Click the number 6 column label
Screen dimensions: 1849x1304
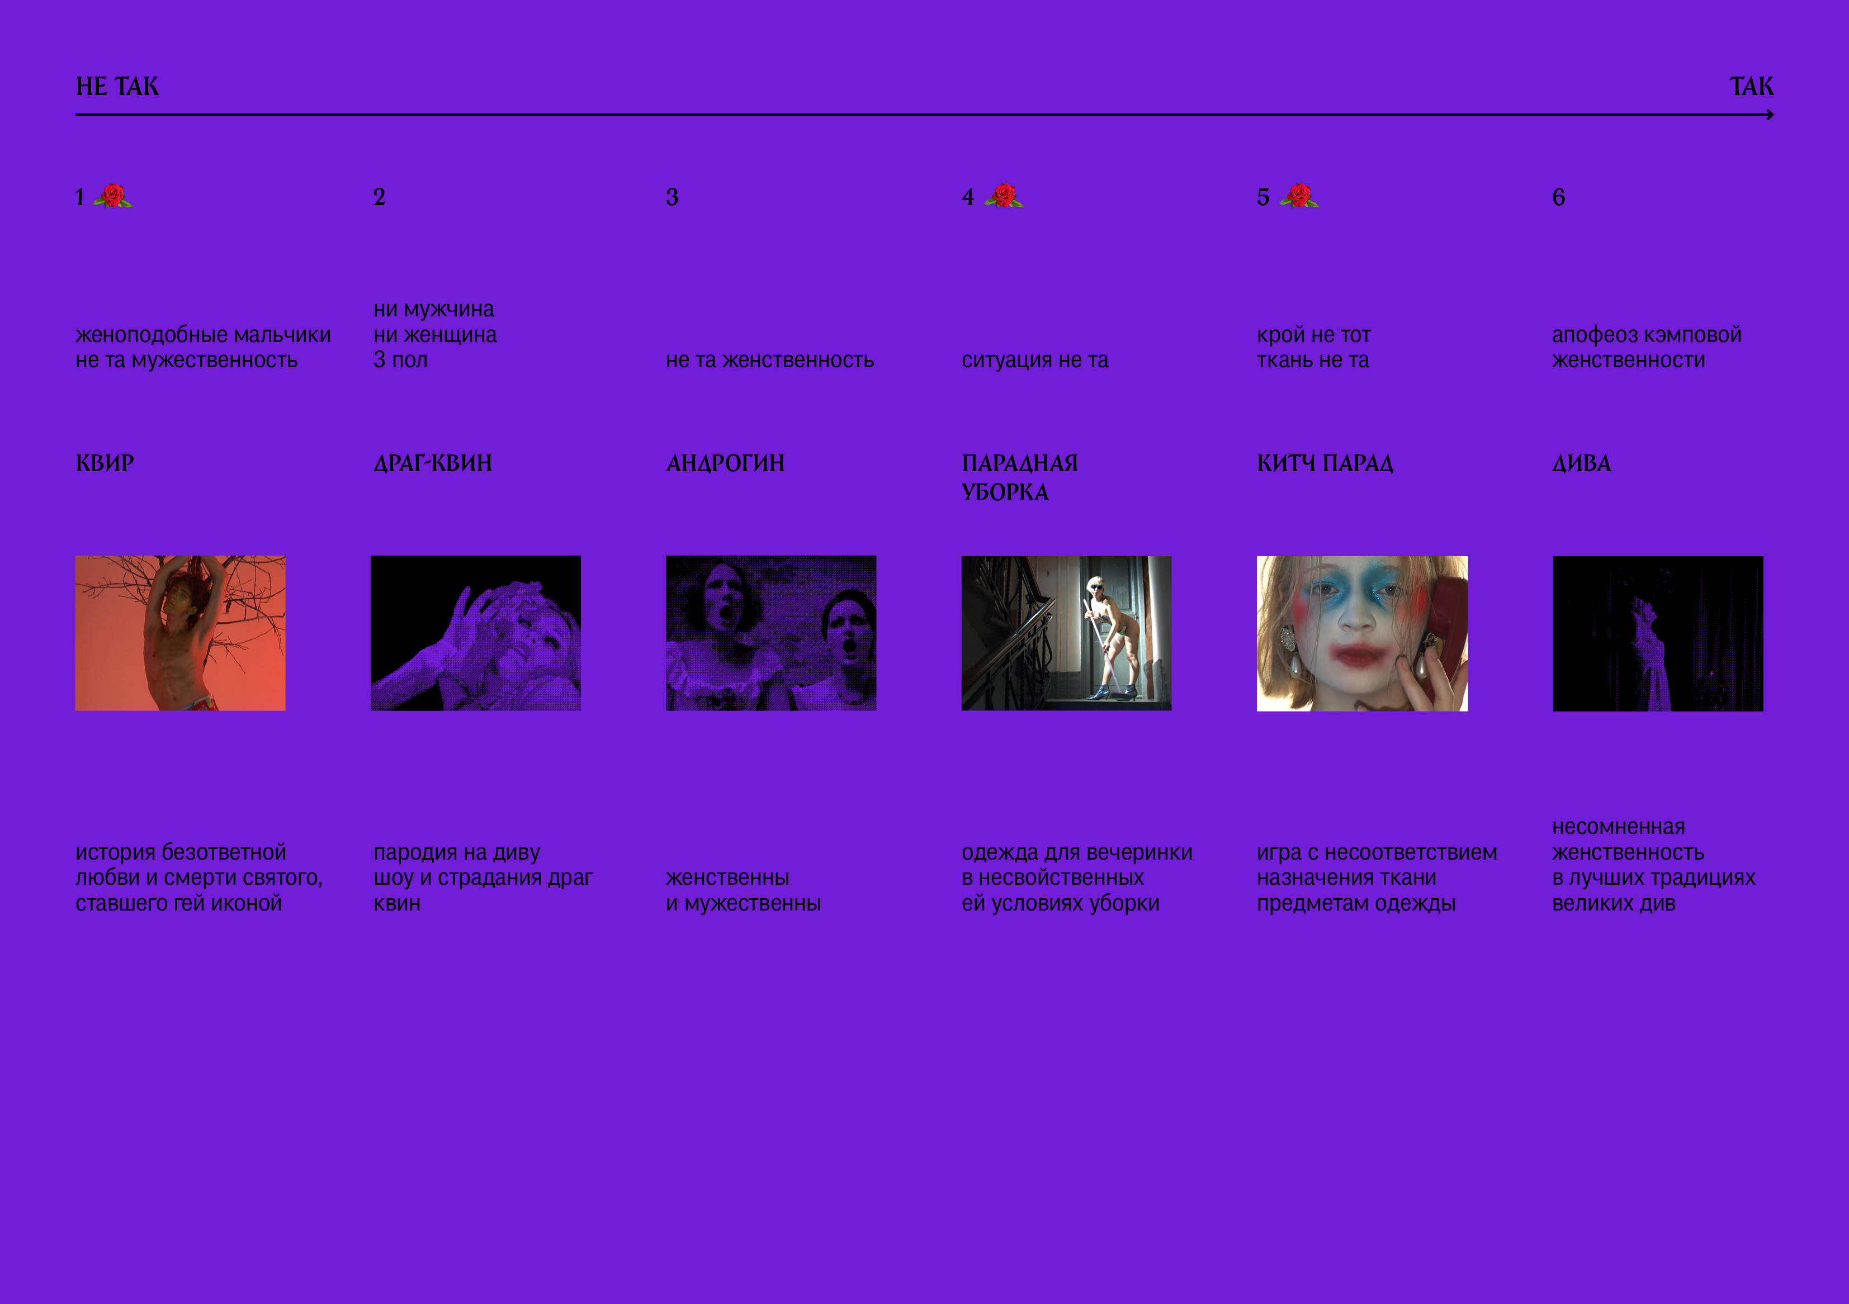pyautogui.click(x=1559, y=197)
